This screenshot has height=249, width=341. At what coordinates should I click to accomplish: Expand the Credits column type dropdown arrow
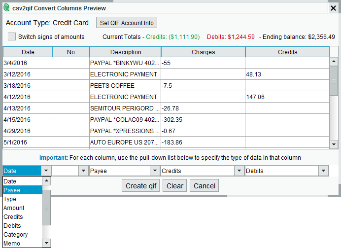(239, 171)
